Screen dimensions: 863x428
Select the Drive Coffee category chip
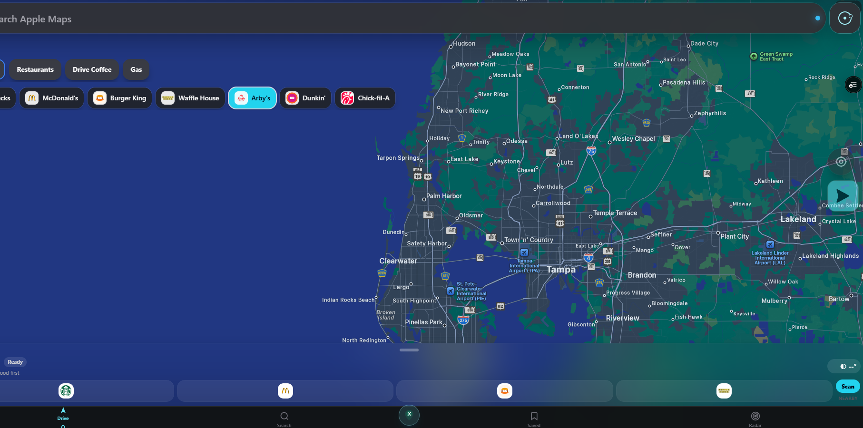coord(92,69)
